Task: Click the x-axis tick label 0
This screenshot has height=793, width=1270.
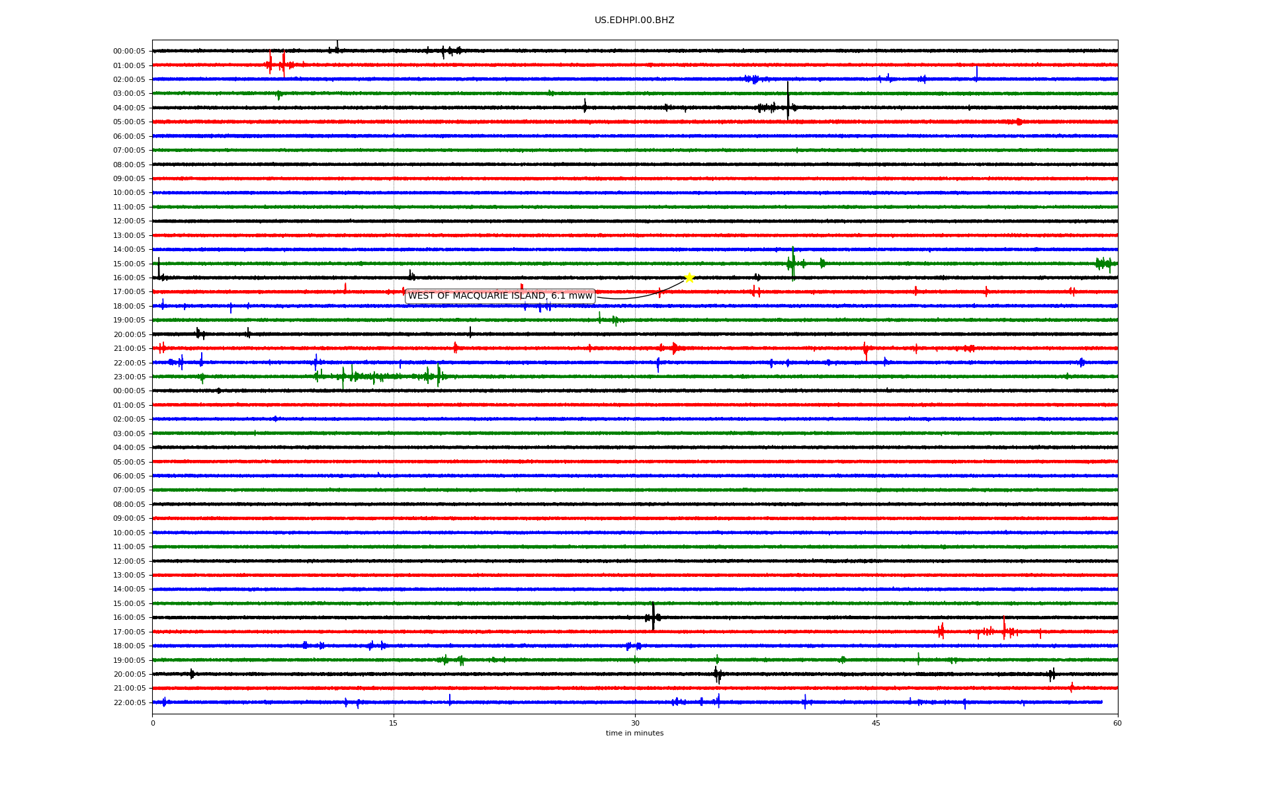Action: [x=153, y=723]
